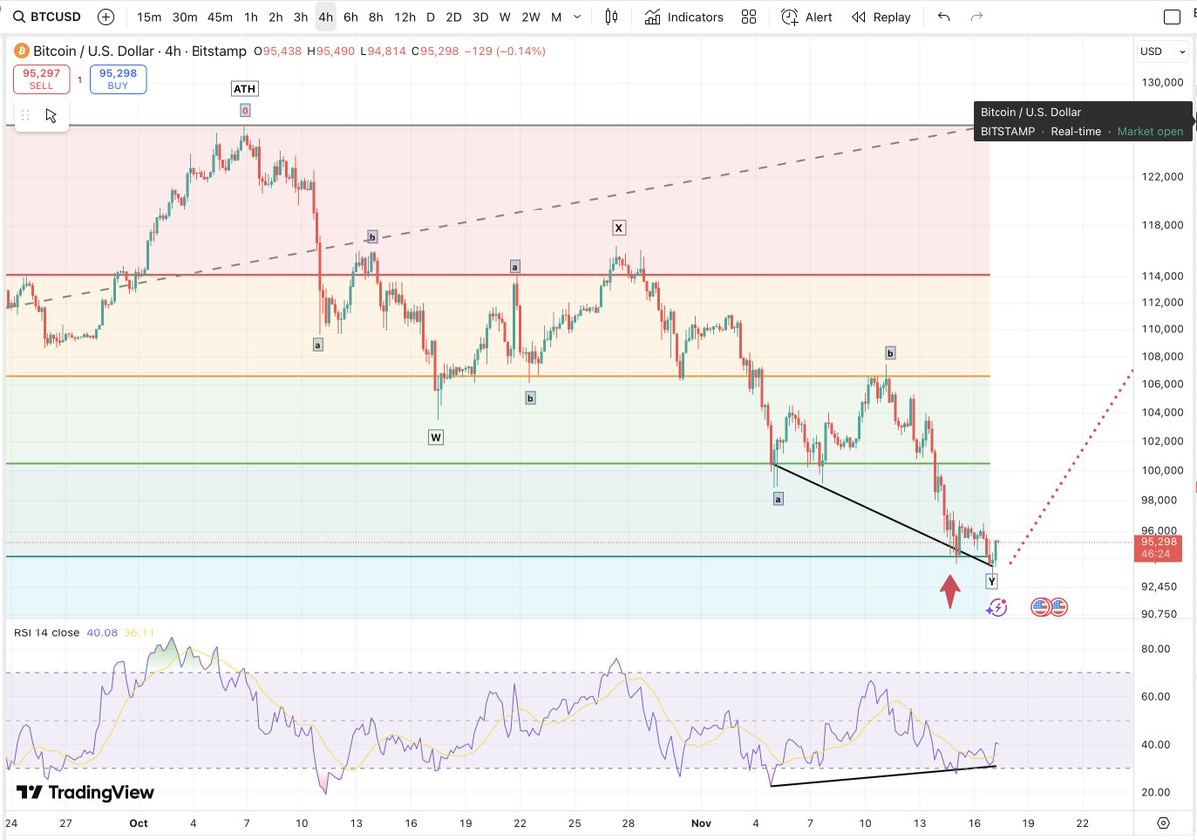Redo the chart action
Viewport: 1197px width, 840px height.
(x=977, y=17)
